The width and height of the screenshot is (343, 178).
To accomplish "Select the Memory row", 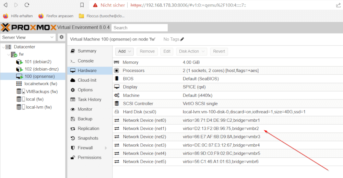I will 228,62.
